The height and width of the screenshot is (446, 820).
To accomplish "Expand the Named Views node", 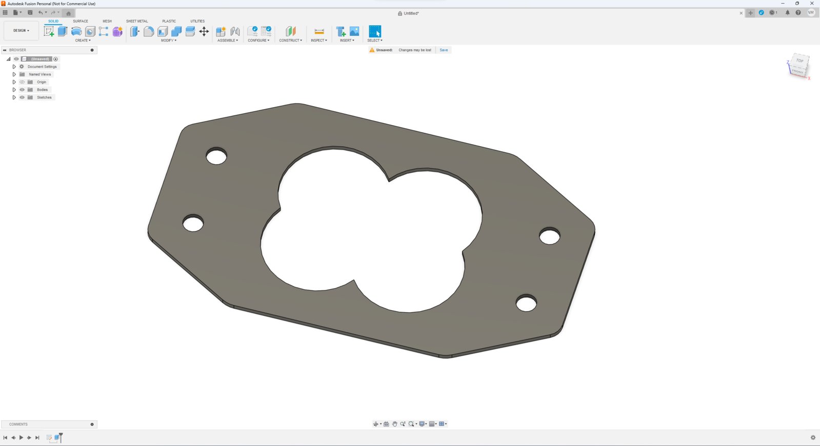I will 14,74.
